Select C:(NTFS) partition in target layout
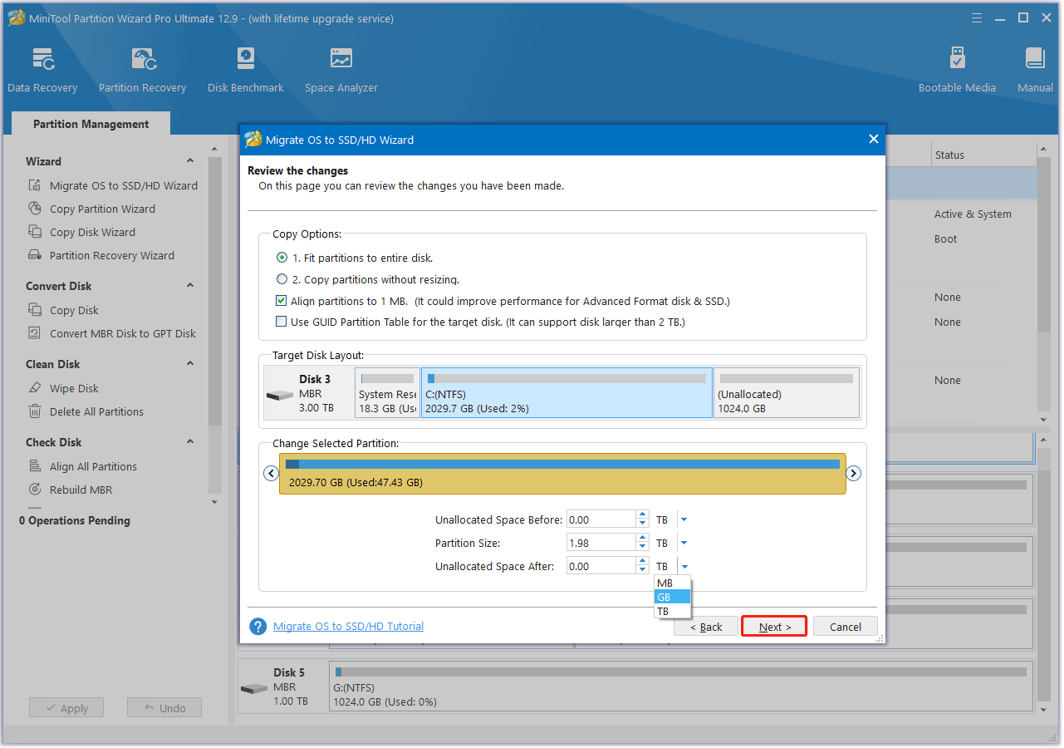This screenshot has height=748, width=1064. (x=566, y=392)
